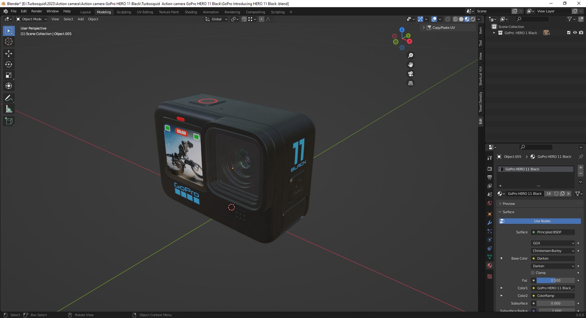
Task: Select the Move tool
Action: (x=9, y=54)
